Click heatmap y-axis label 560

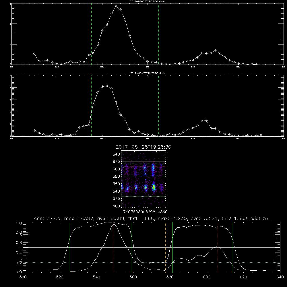[x=117, y=184]
